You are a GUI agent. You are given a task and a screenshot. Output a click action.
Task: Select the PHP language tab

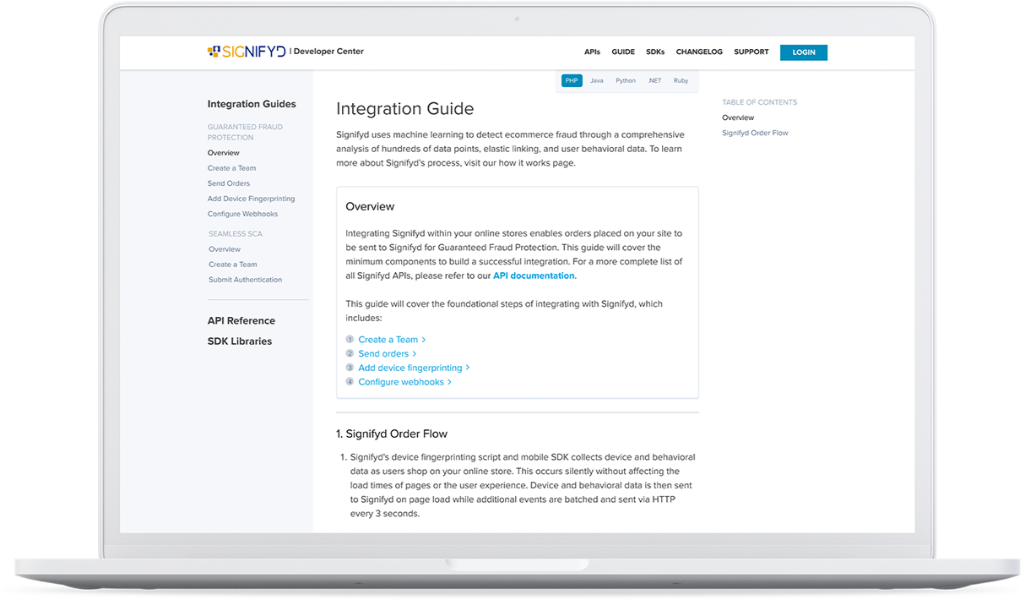[x=572, y=81]
